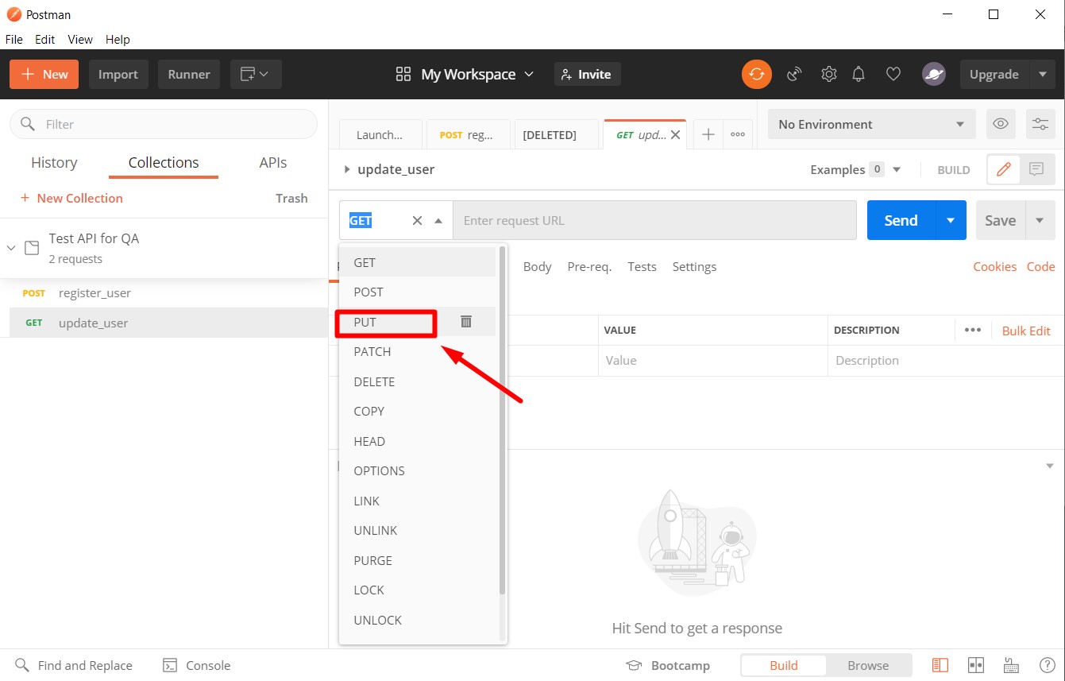Click the blue Send button
This screenshot has height=681, width=1065.
pos(901,220)
